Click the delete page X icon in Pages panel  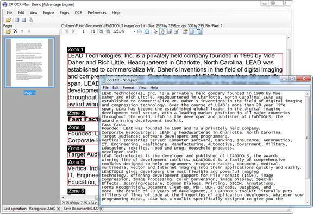point(15,31)
